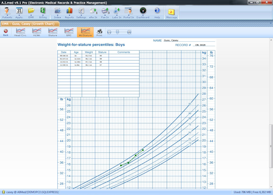Screen dimensions: 273x195
Task: Open the Settings icon
Action: [81, 13]
